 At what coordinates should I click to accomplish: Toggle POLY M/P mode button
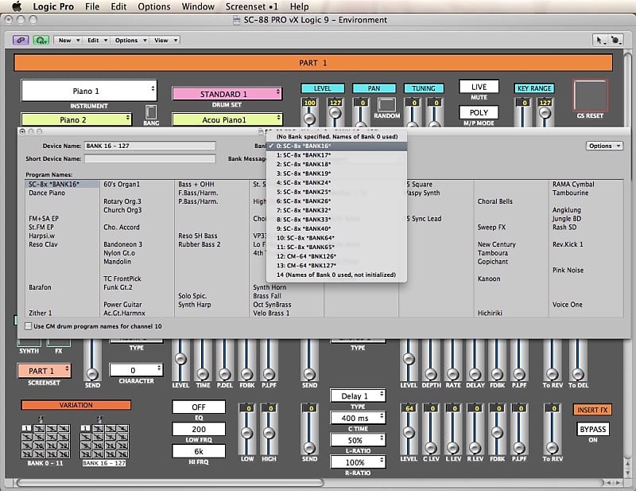479,112
